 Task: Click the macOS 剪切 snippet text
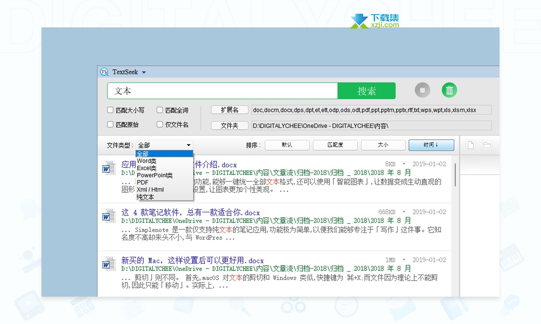(x=280, y=281)
